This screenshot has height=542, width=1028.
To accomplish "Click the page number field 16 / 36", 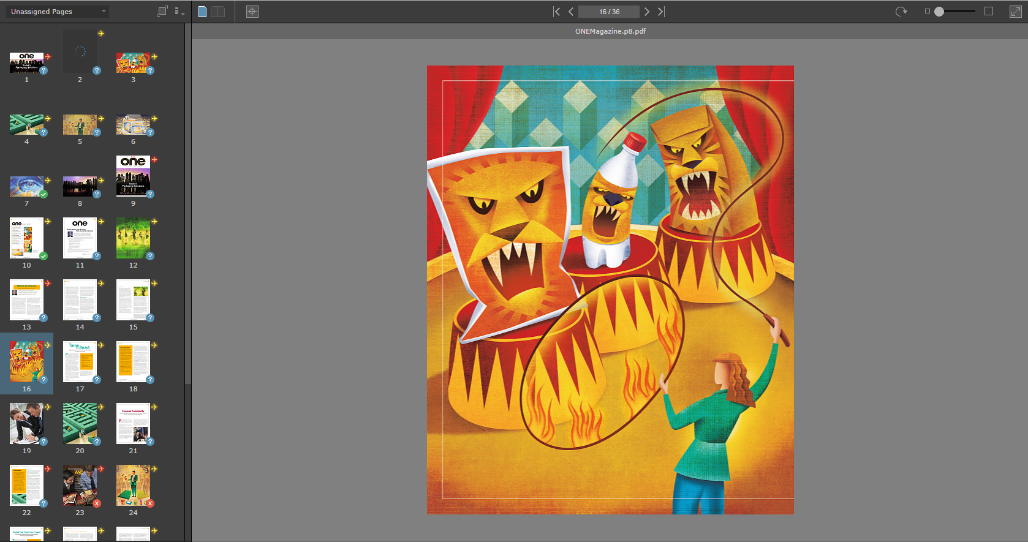I will point(609,12).
